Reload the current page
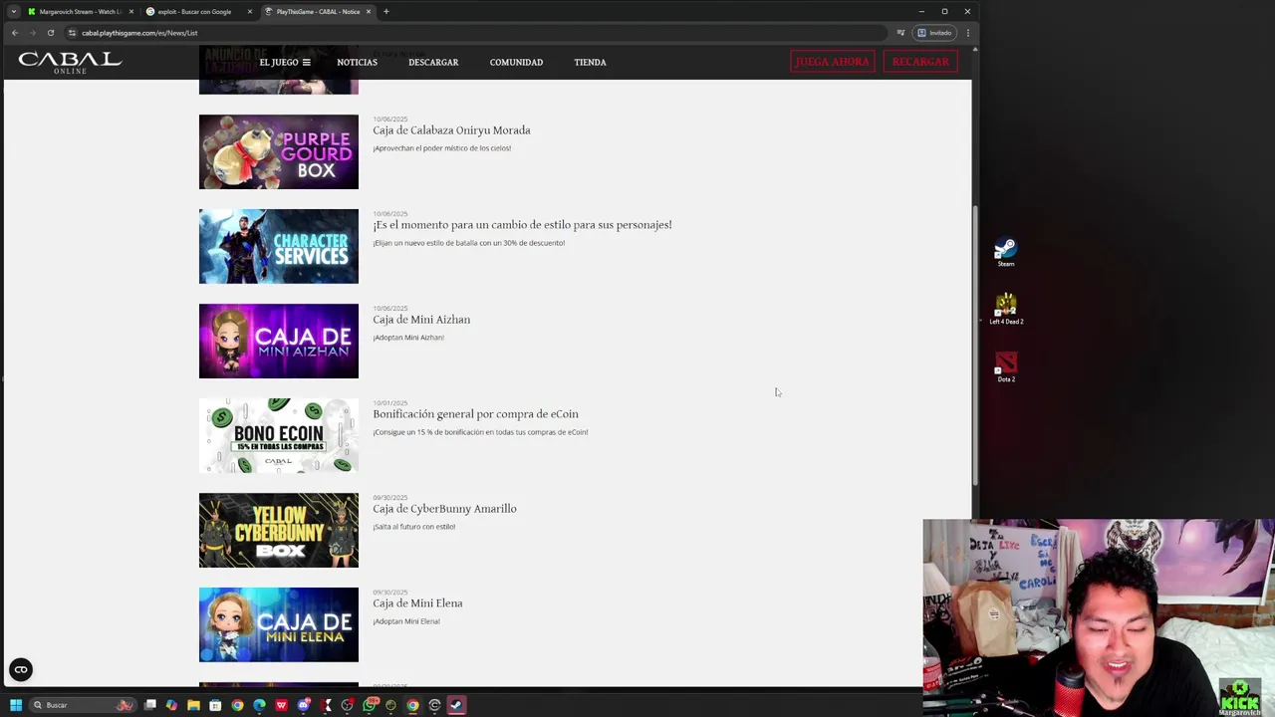Image resolution: width=1275 pixels, height=717 pixels. pyautogui.click(x=51, y=33)
